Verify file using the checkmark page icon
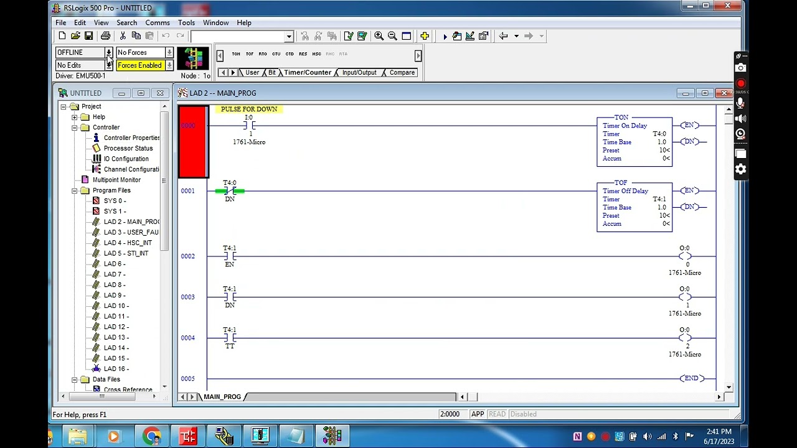This screenshot has height=448, width=797. [x=349, y=36]
